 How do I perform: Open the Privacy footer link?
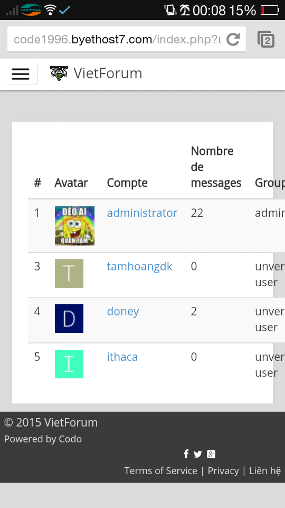click(223, 471)
